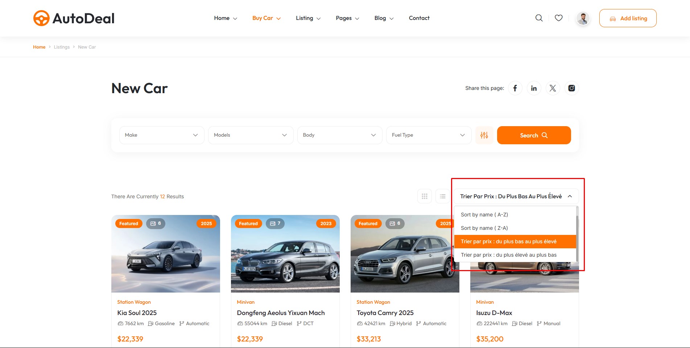Switch to grid view layout
Viewport: 690px width, 348px height.
click(x=425, y=196)
